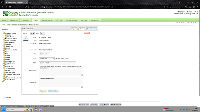
Task: Open the Firefox account icon
Action: [x=190, y=7]
